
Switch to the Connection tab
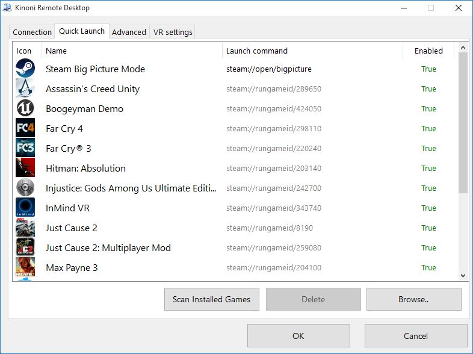click(x=32, y=32)
